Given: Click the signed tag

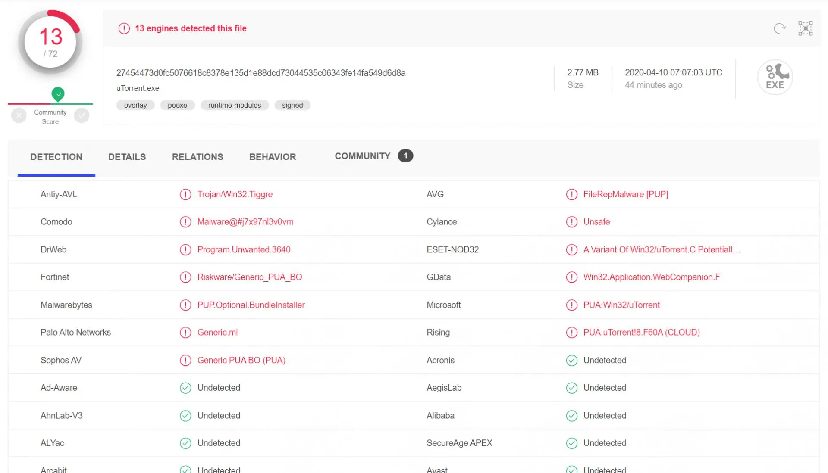Looking at the screenshot, I should [x=292, y=105].
